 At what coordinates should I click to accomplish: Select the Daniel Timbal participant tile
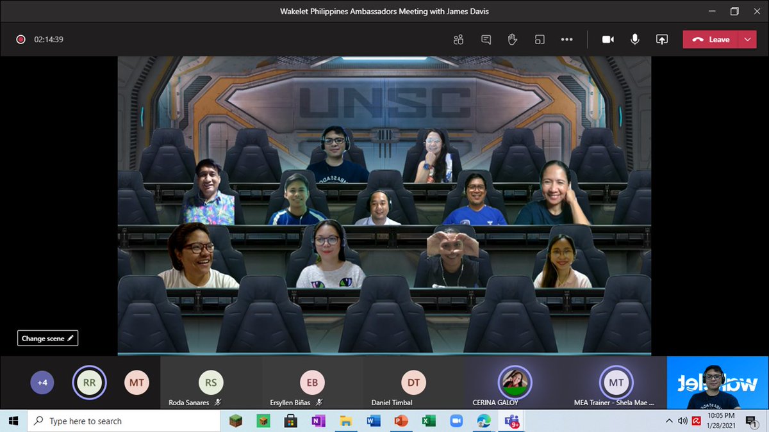point(413,383)
